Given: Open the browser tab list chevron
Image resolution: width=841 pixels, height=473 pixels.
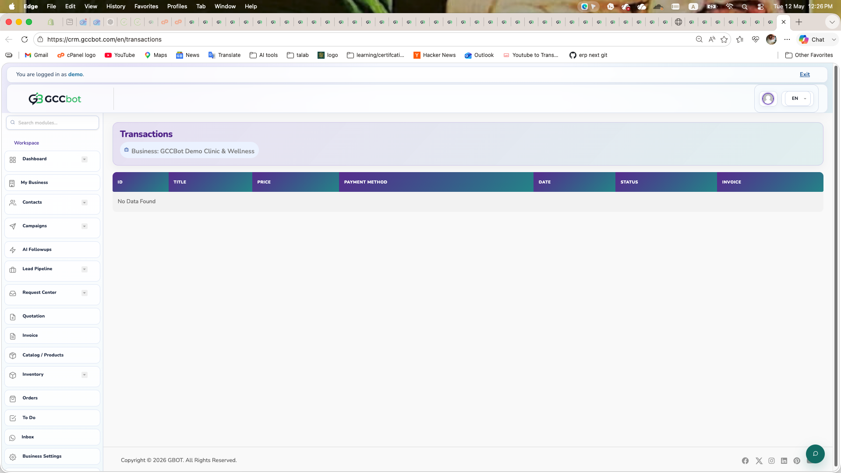Looking at the screenshot, I should pyautogui.click(x=832, y=22).
